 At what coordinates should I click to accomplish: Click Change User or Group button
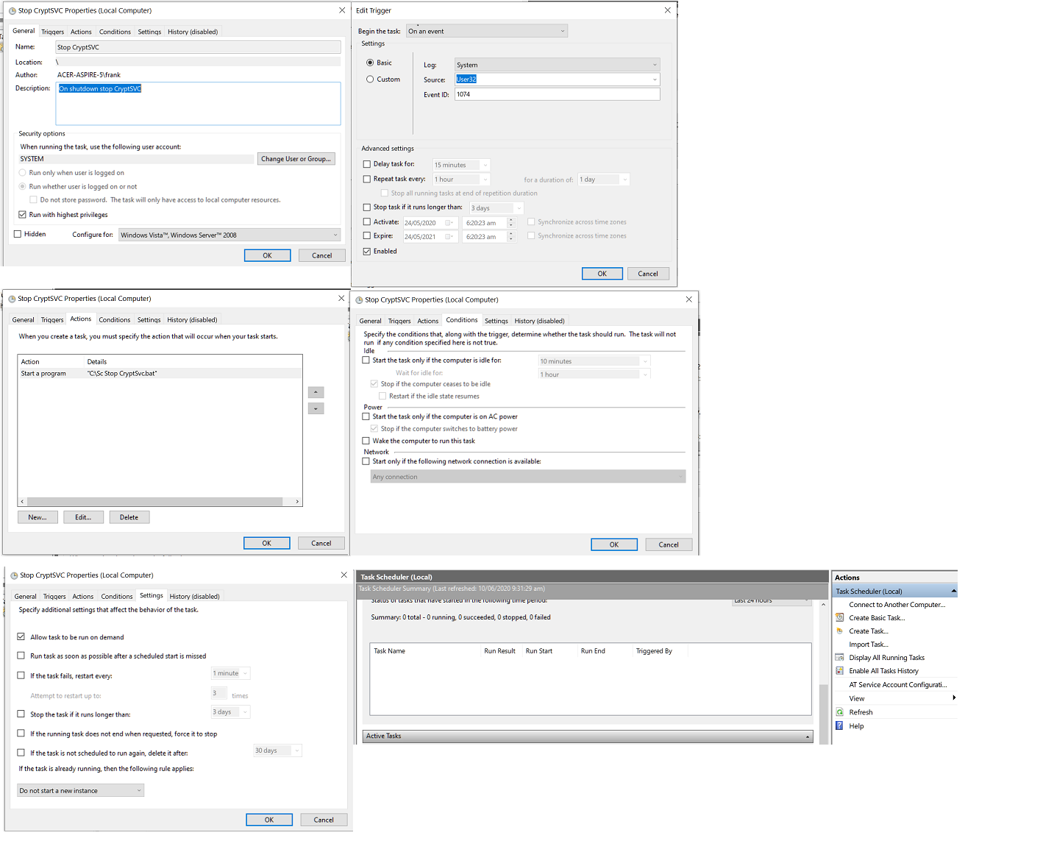pos(296,159)
